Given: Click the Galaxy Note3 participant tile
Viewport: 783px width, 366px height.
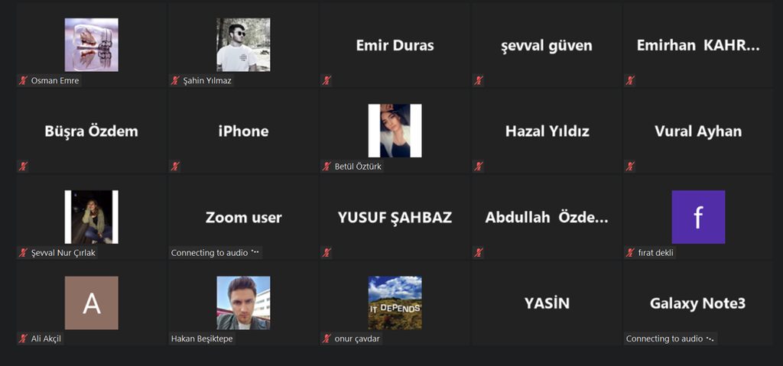Looking at the screenshot, I should coord(698,303).
